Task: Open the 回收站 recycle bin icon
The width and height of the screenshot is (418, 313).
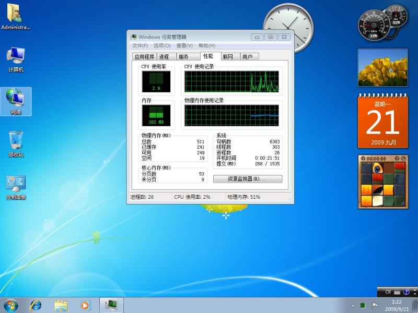Action: (x=16, y=144)
